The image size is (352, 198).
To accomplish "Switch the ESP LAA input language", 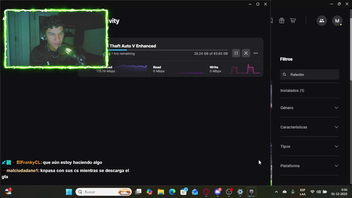I will tap(302, 192).
